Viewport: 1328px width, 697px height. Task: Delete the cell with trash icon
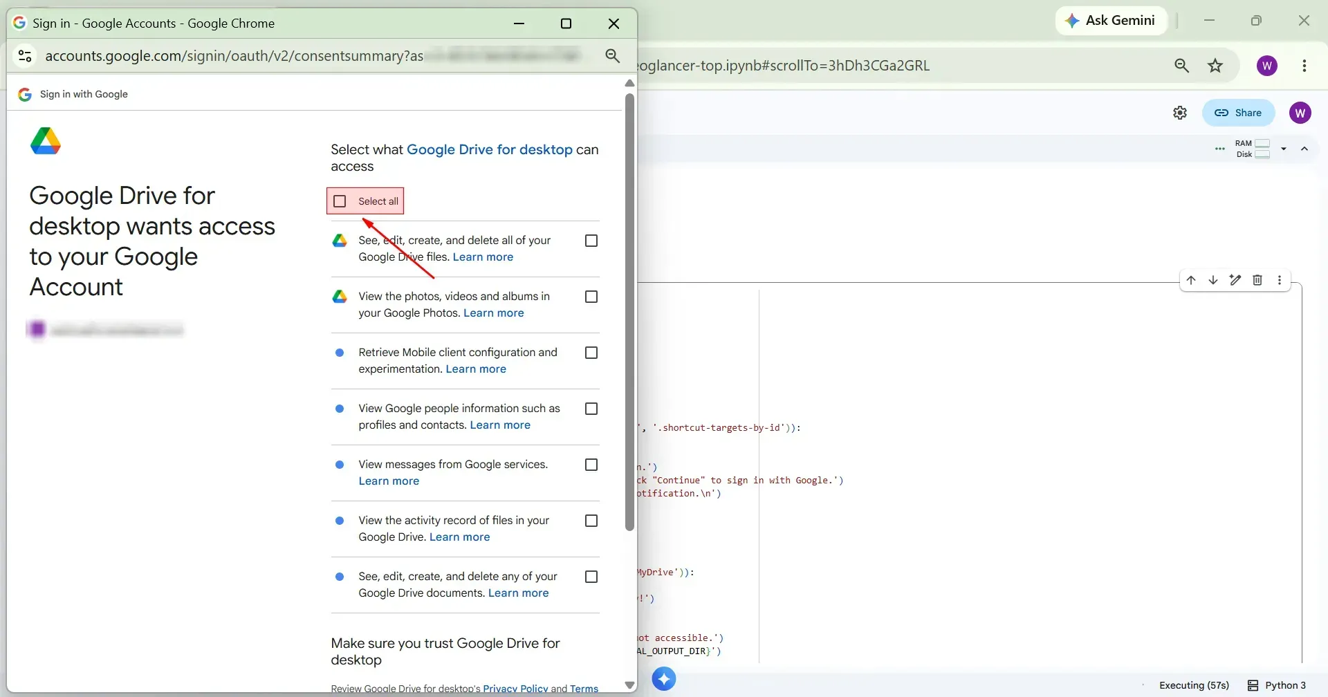click(x=1257, y=280)
